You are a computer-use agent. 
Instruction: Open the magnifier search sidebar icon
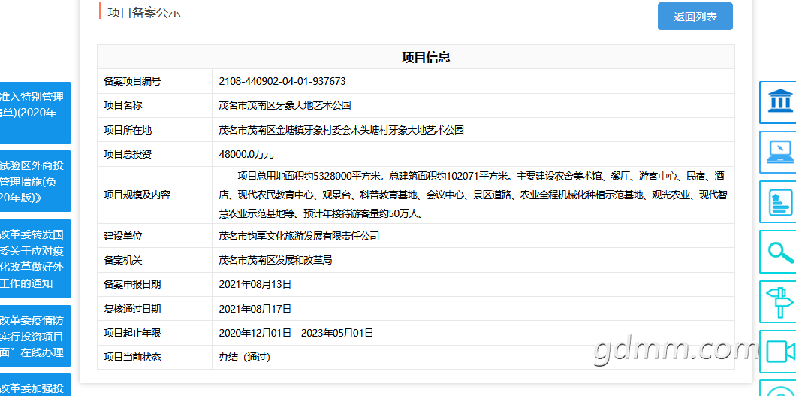(779, 252)
